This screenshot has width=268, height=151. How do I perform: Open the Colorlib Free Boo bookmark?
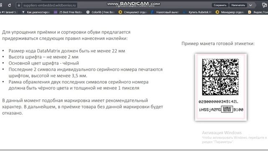100,12
